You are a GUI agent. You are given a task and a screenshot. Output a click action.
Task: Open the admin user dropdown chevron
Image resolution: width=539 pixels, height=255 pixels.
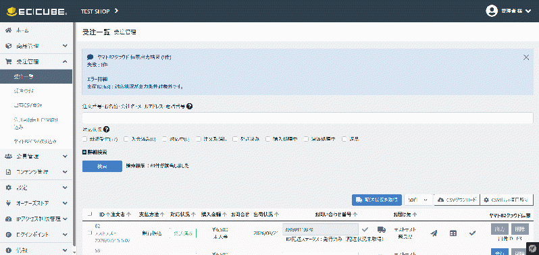528,11
